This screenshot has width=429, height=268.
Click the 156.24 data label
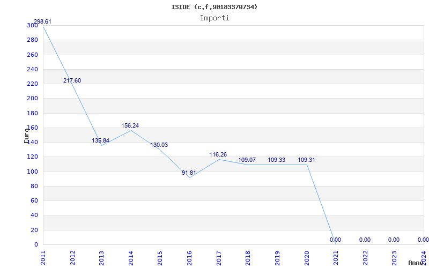[x=130, y=125]
